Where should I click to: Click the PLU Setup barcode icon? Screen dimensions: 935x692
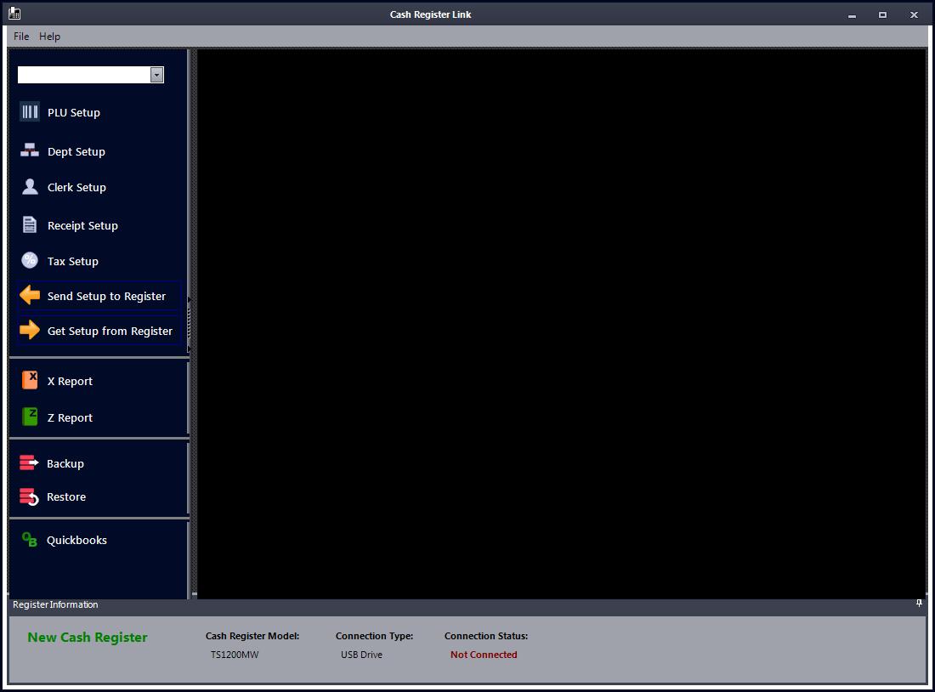30,112
